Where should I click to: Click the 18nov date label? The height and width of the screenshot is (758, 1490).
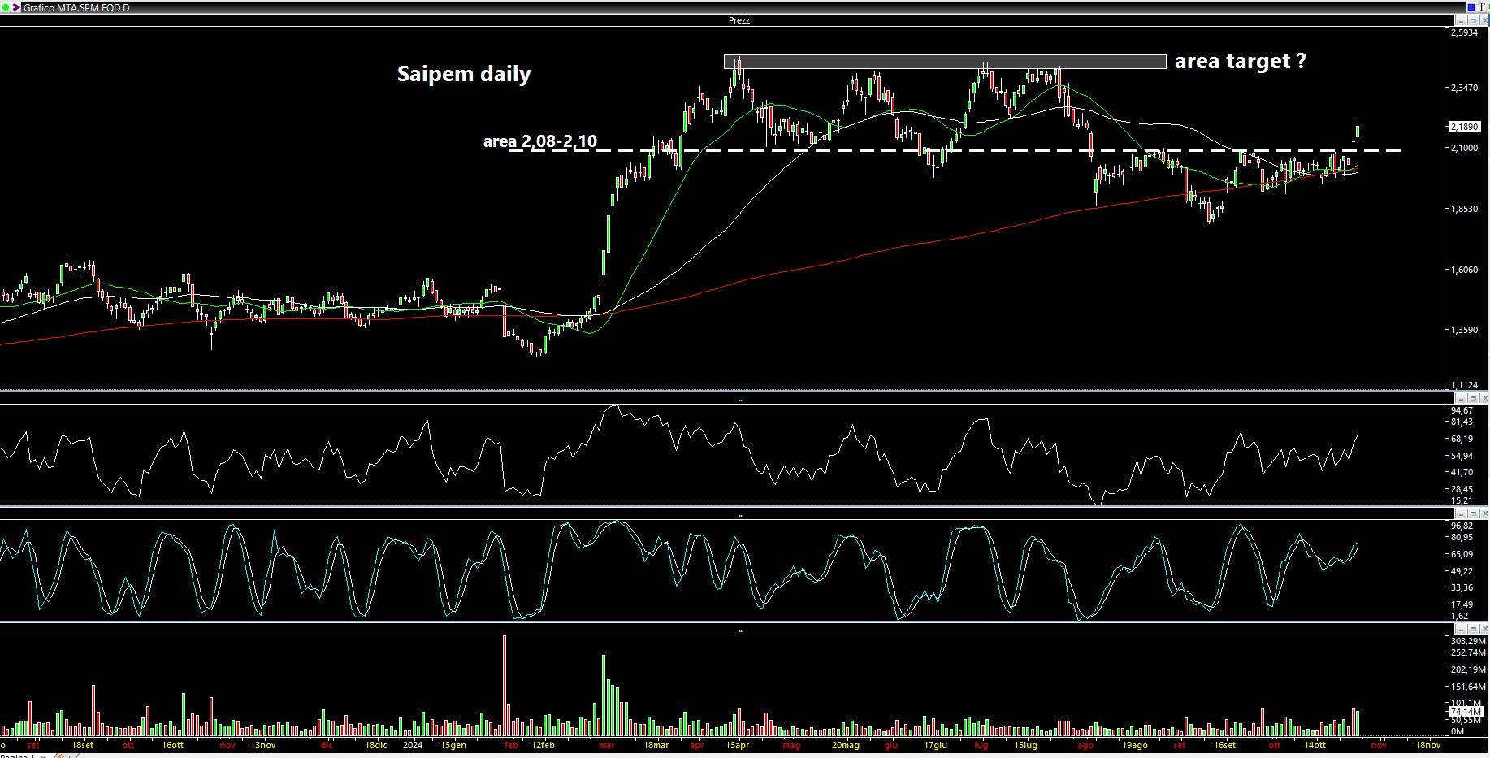(1428, 745)
